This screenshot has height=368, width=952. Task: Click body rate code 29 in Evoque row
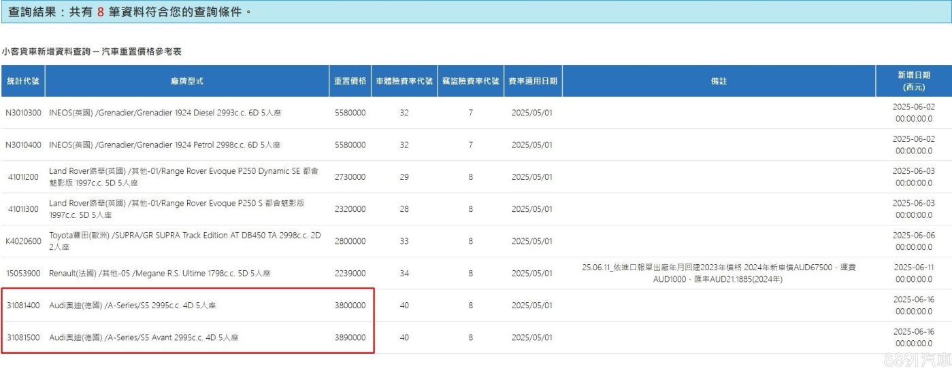(x=404, y=177)
